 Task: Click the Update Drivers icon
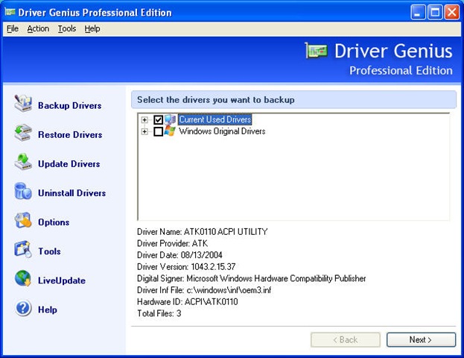pyautogui.click(x=23, y=163)
